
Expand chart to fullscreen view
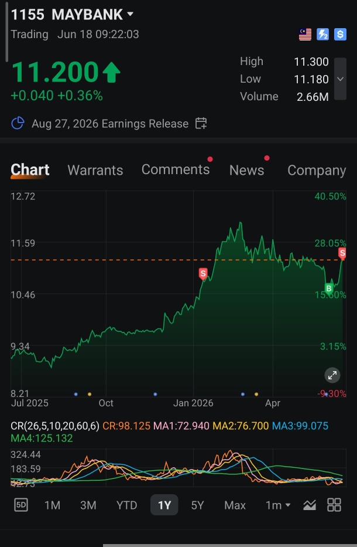pyautogui.click(x=332, y=375)
